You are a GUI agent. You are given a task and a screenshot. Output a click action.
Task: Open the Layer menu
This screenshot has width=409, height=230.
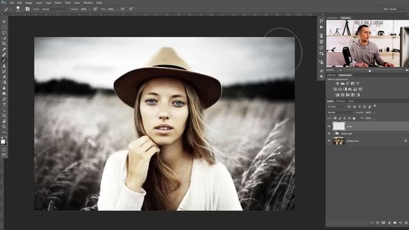point(39,3)
